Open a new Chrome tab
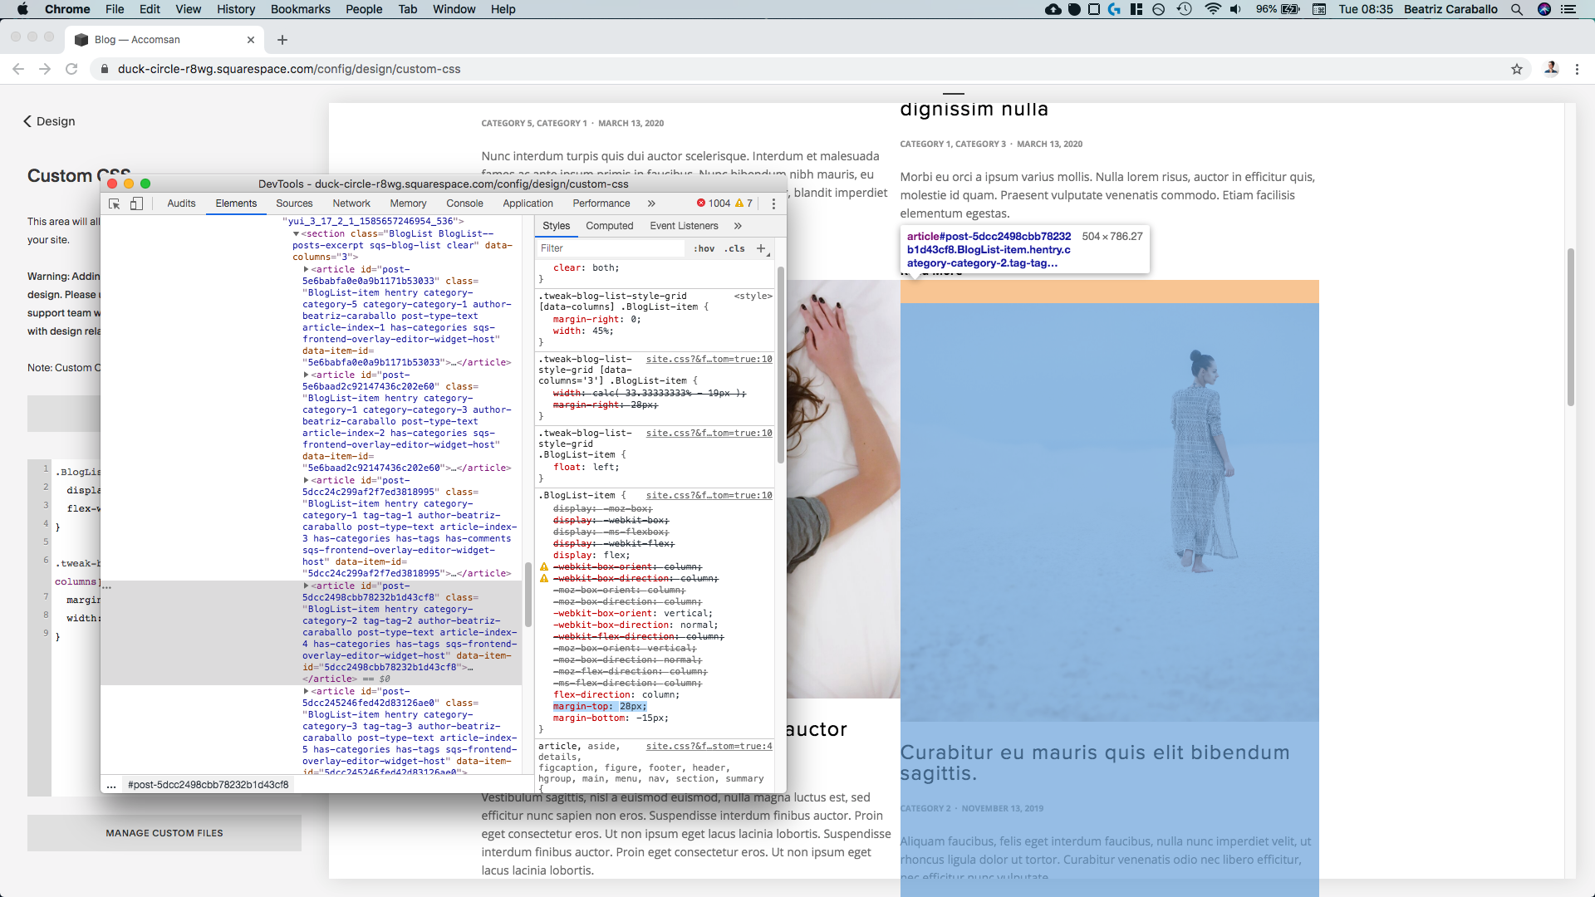1595x897 pixels. (282, 40)
